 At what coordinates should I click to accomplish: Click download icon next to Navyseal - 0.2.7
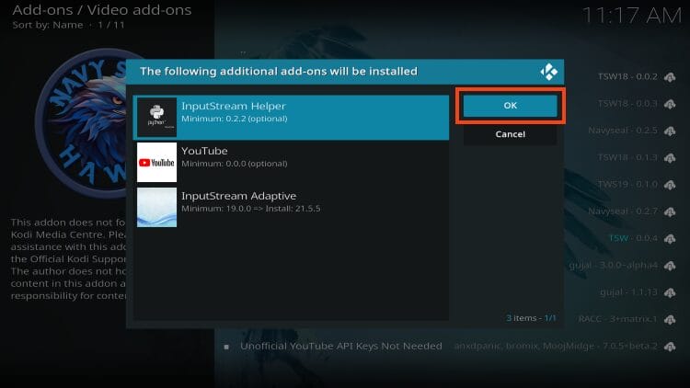click(x=670, y=212)
